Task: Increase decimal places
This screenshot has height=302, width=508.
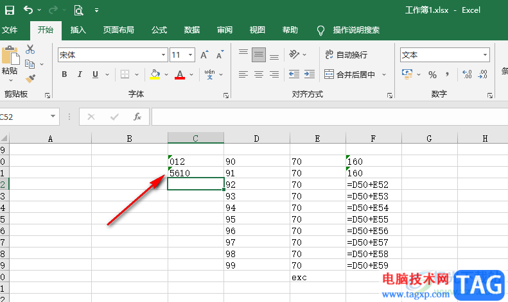Action: (467, 74)
